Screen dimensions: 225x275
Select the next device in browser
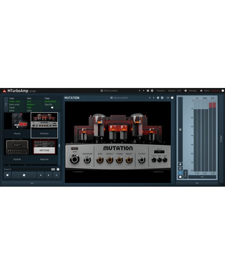[48, 175]
